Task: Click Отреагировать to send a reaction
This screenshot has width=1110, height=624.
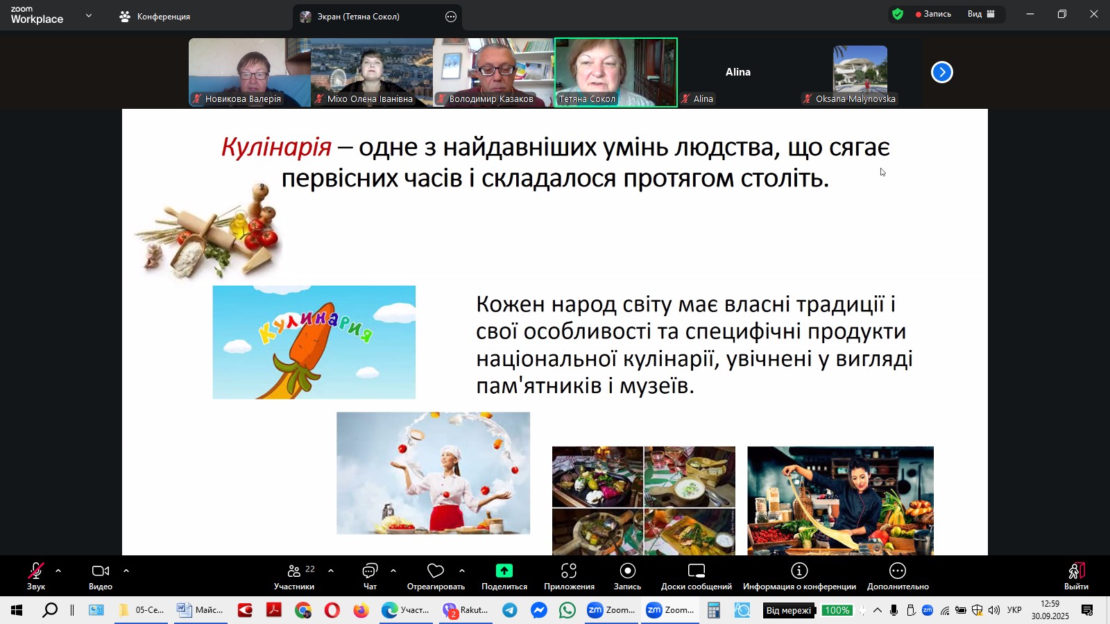Action: coord(435,575)
